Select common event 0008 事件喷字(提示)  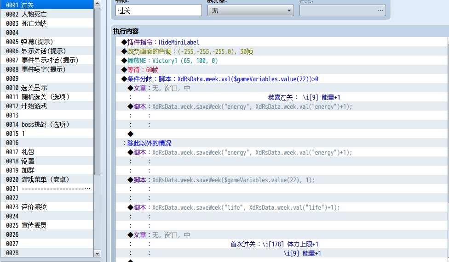tap(47, 69)
